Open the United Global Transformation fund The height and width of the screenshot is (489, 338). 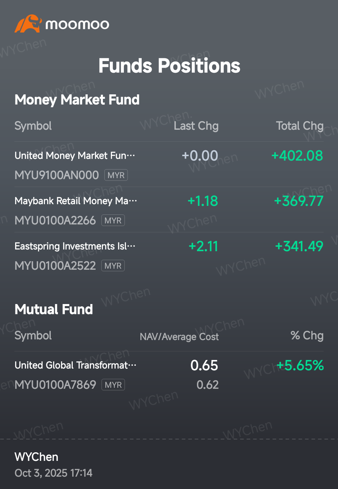pos(75,365)
